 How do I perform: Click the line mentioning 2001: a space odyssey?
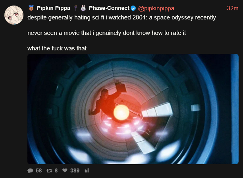pos(121,17)
